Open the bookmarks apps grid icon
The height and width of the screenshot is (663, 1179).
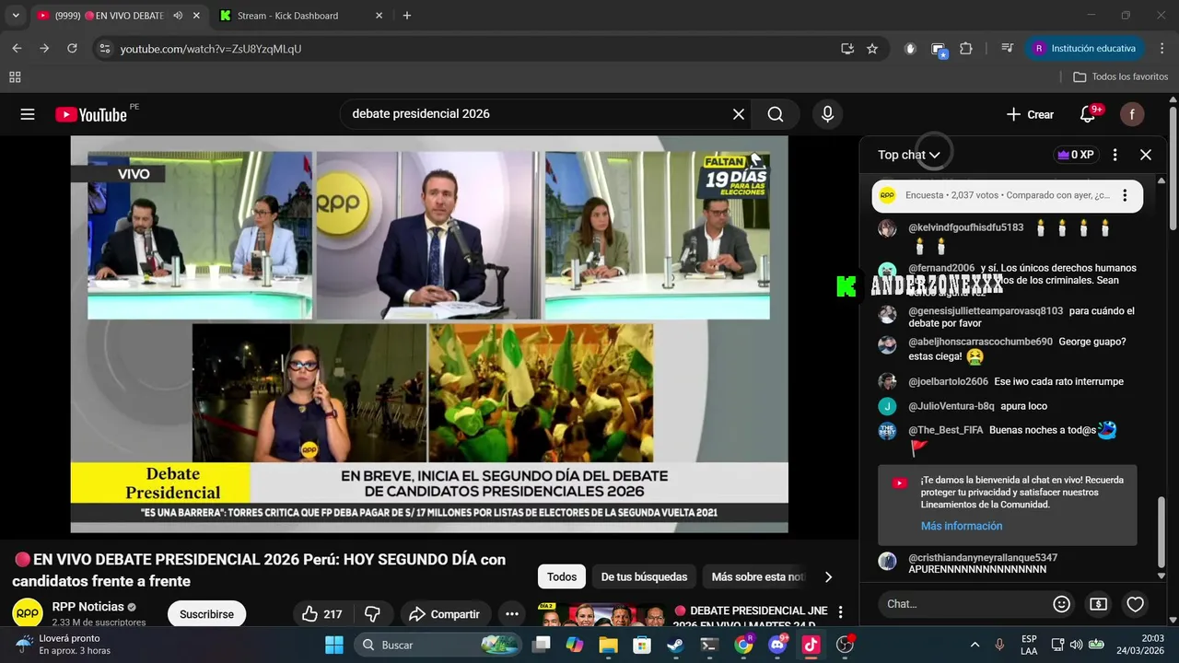pyautogui.click(x=15, y=77)
